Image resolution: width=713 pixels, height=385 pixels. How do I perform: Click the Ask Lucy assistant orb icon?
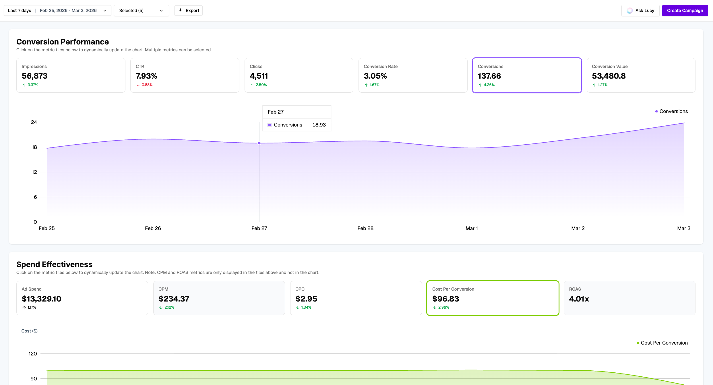pos(629,10)
